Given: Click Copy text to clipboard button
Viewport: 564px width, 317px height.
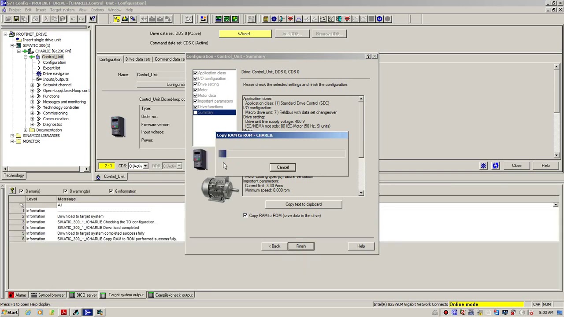Looking at the screenshot, I should 304,204.
